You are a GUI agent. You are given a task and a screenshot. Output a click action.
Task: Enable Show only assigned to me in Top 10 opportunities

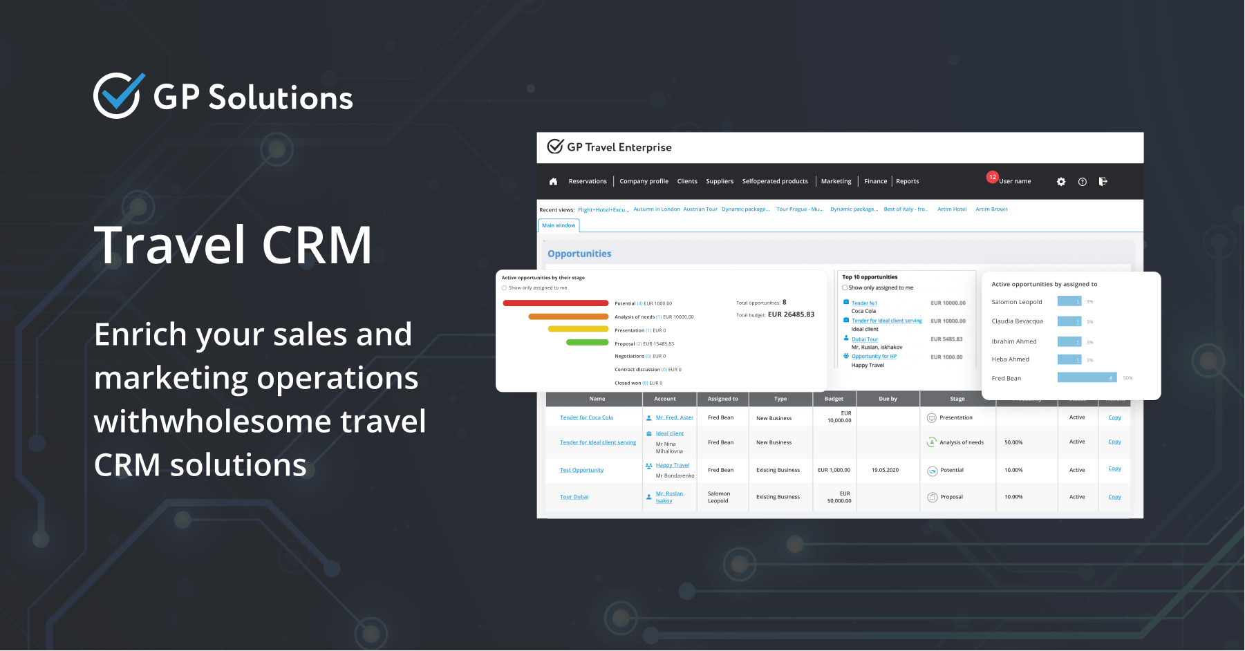point(845,287)
